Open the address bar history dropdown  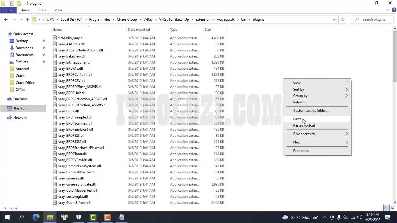click(x=334, y=19)
